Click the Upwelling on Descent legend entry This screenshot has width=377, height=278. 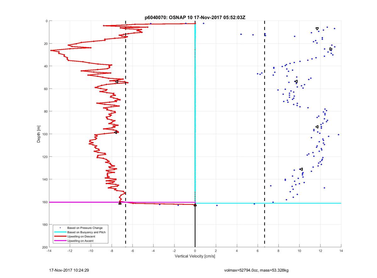tap(81, 237)
